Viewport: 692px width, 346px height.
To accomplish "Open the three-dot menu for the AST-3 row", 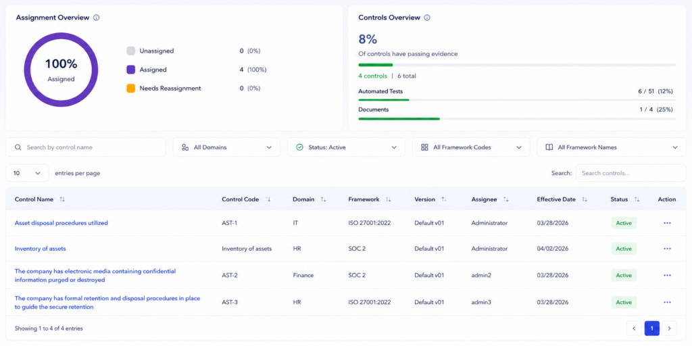I will pos(667,302).
